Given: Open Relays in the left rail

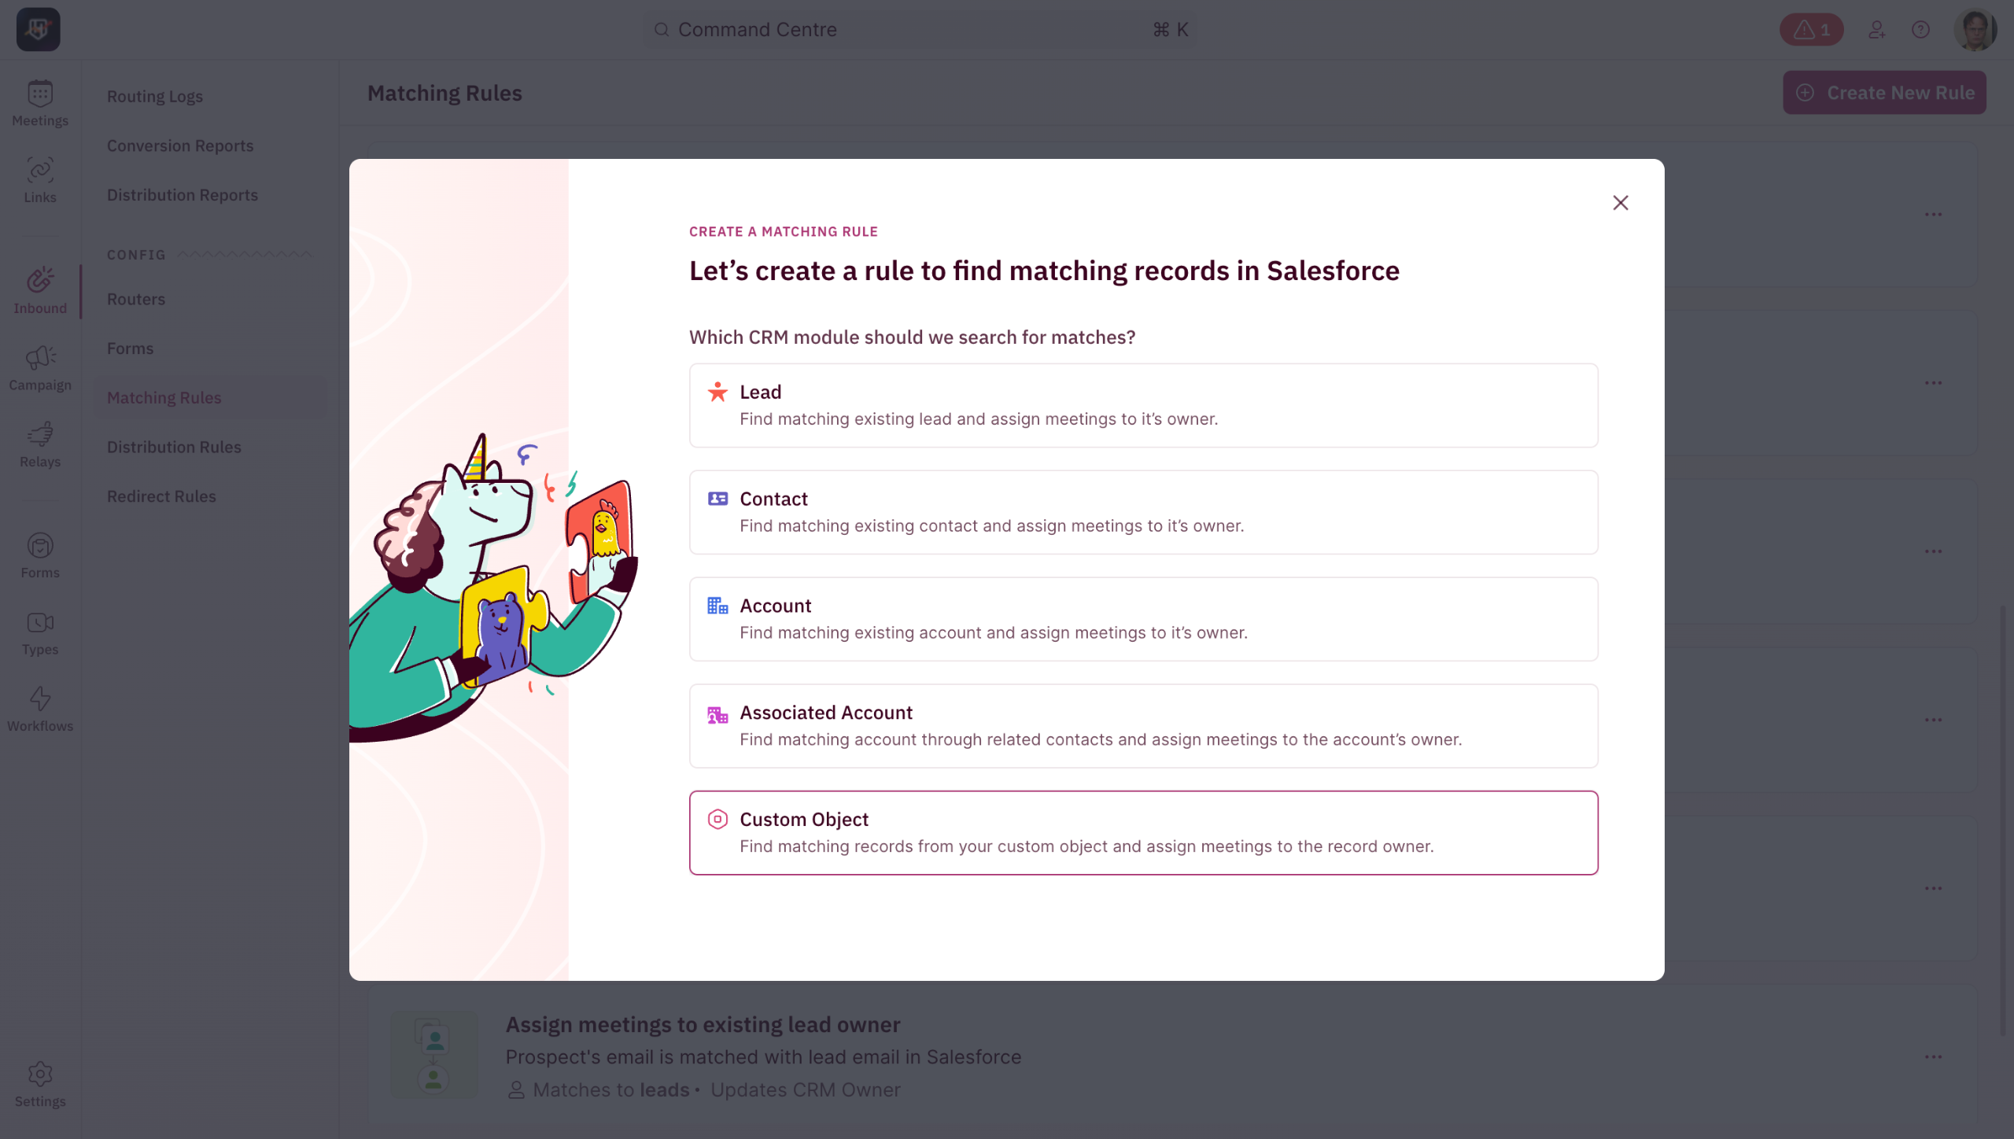Looking at the screenshot, I should coord(40,444).
